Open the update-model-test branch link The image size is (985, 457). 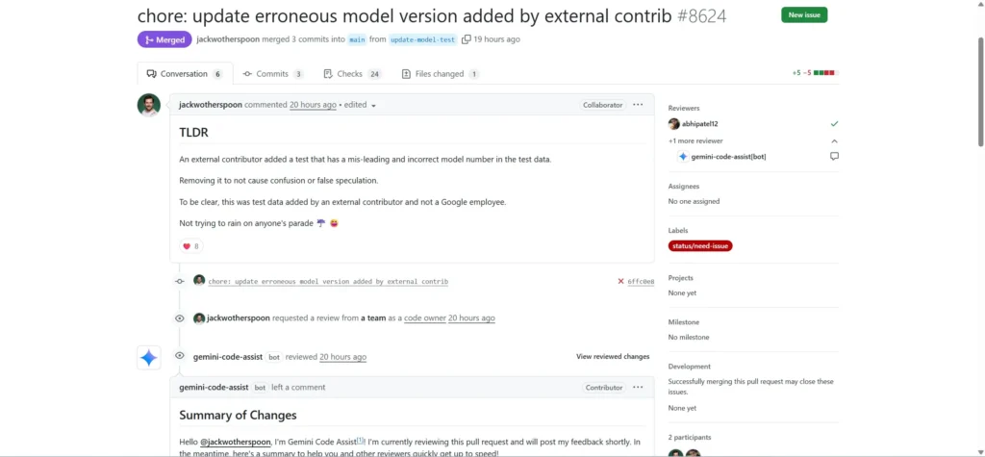tap(421, 39)
